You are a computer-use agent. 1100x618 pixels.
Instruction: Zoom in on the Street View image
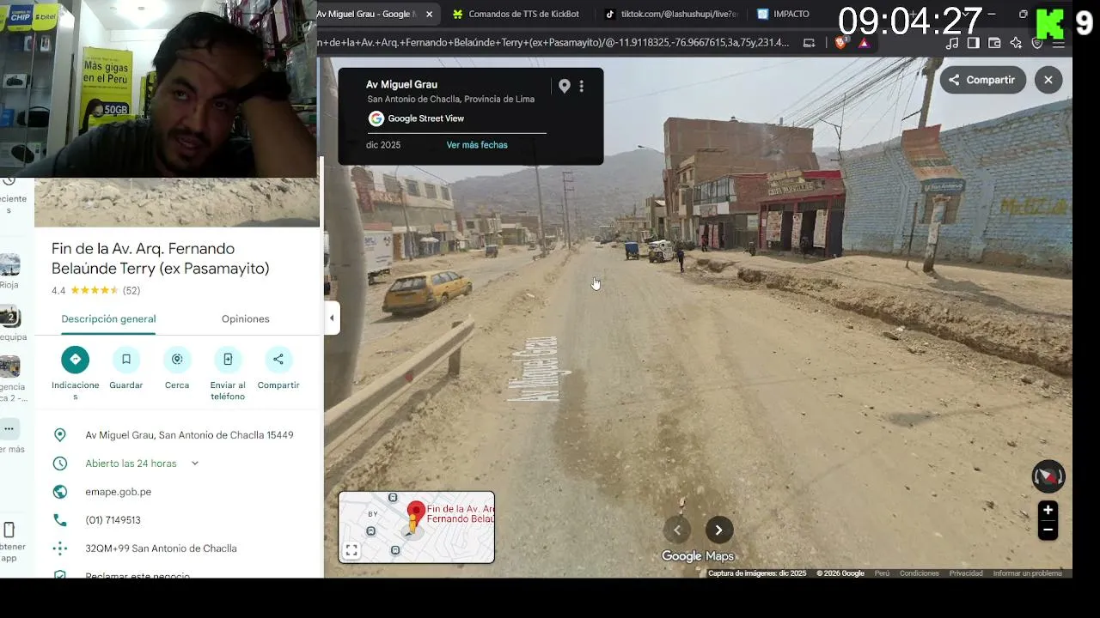pos(1048,510)
